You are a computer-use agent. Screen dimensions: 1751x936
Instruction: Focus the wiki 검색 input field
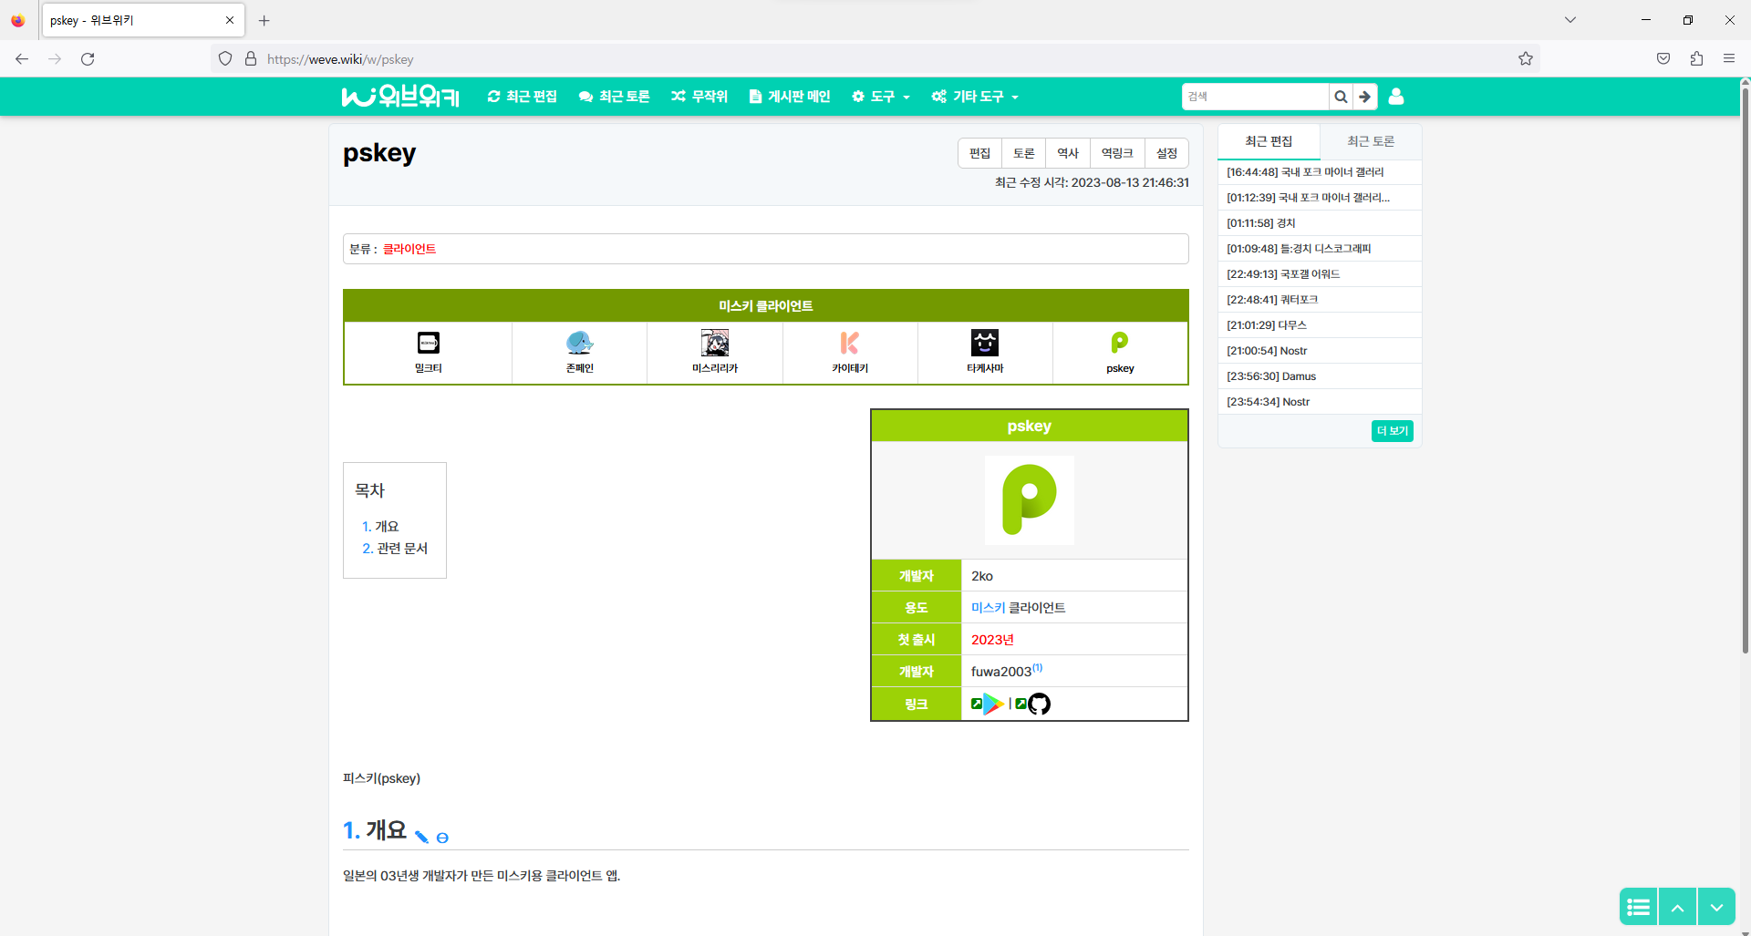point(1255,96)
